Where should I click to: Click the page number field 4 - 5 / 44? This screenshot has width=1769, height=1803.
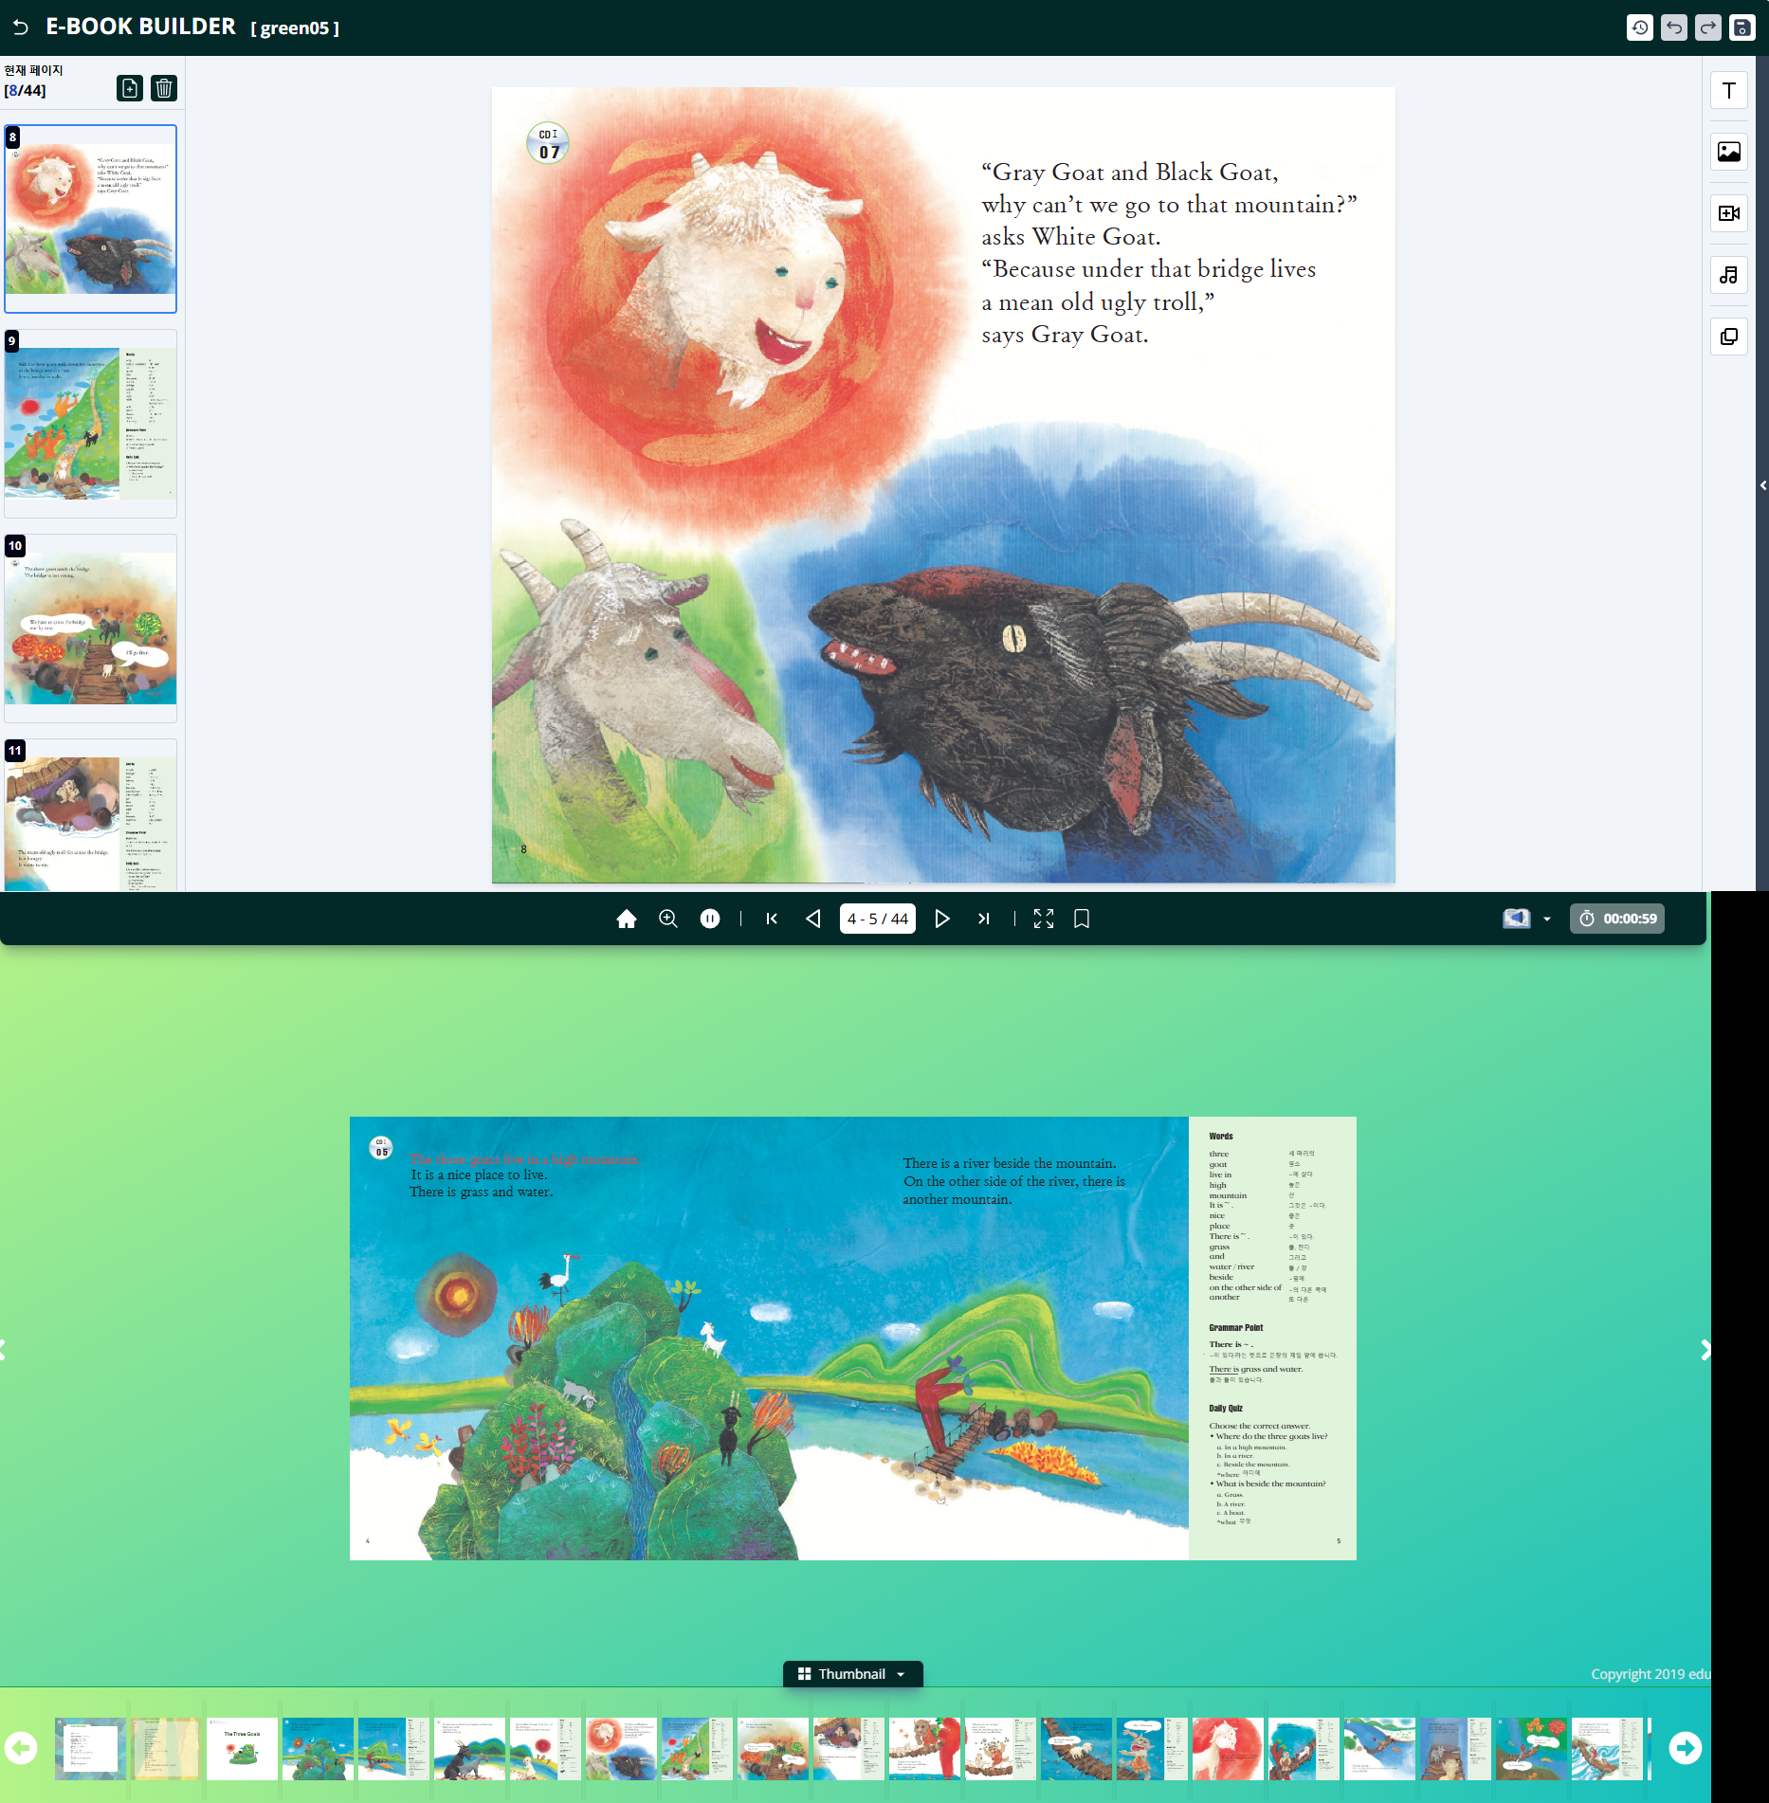pyautogui.click(x=877, y=919)
